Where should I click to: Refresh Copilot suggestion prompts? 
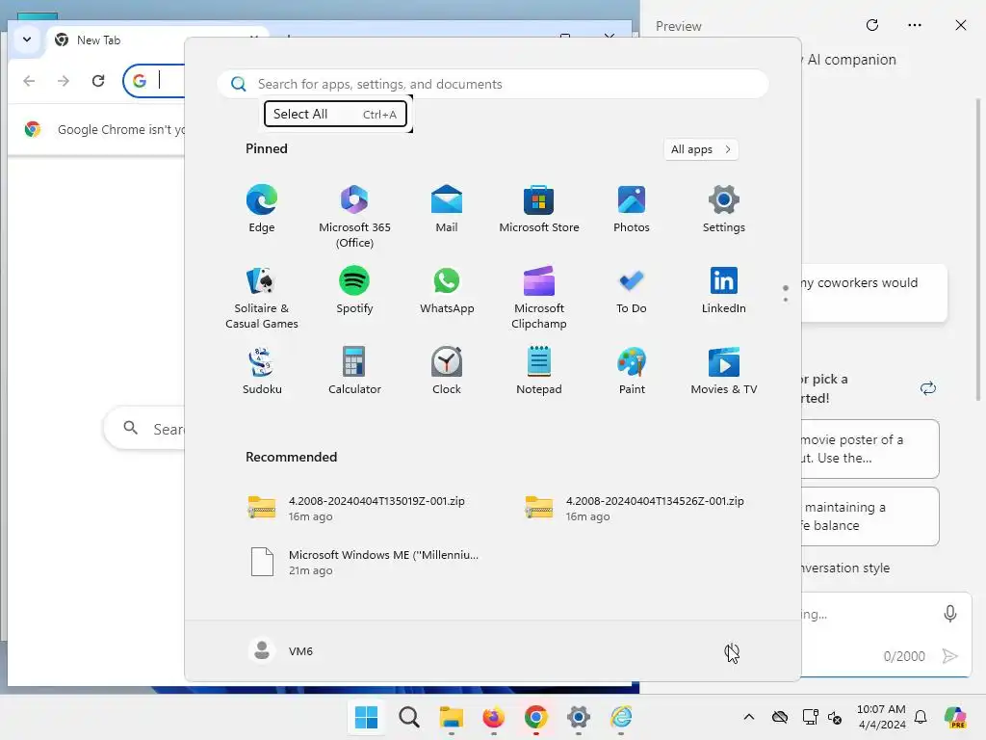tap(928, 388)
